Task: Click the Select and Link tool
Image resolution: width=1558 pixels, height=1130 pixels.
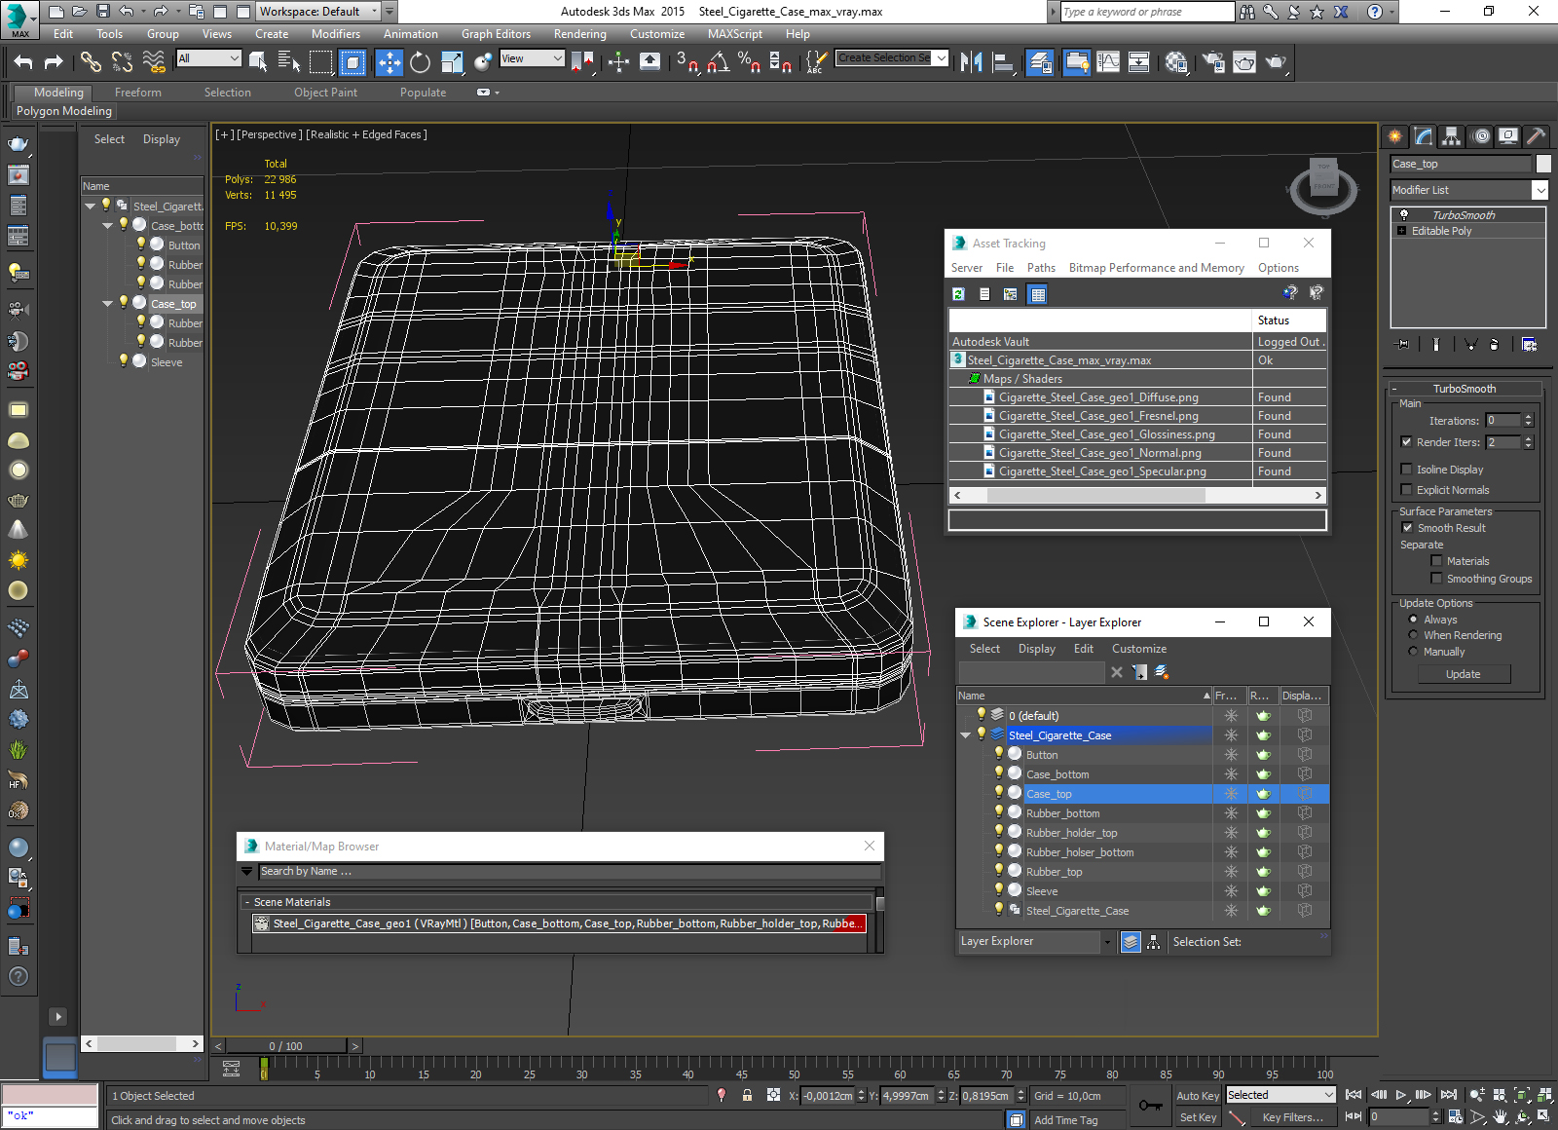Action: click(x=91, y=62)
